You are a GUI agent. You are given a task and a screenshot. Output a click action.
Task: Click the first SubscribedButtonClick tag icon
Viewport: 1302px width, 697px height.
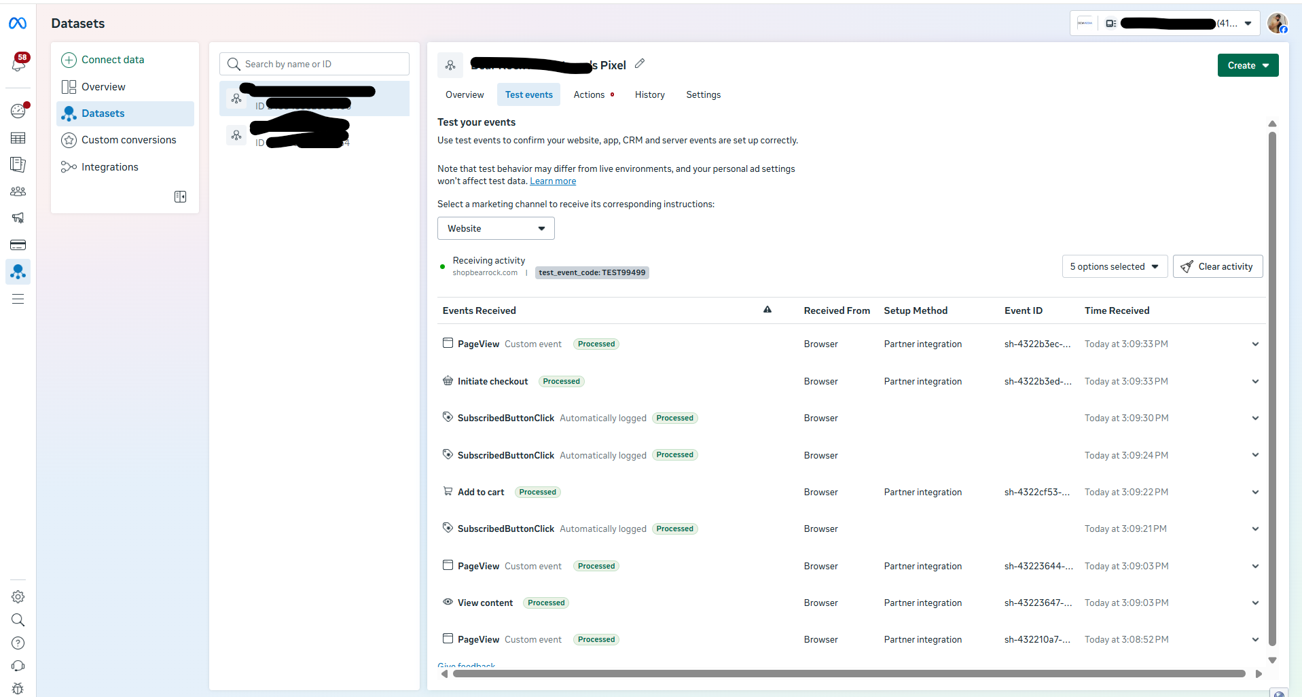[448, 417]
